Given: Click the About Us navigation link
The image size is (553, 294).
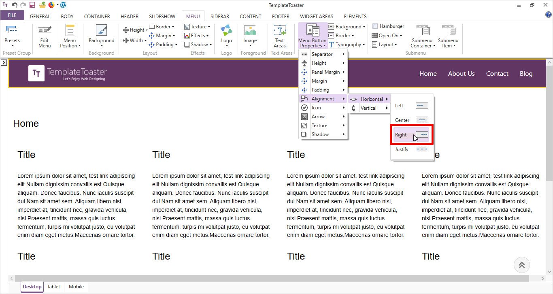Looking at the screenshot, I should point(461,74).
